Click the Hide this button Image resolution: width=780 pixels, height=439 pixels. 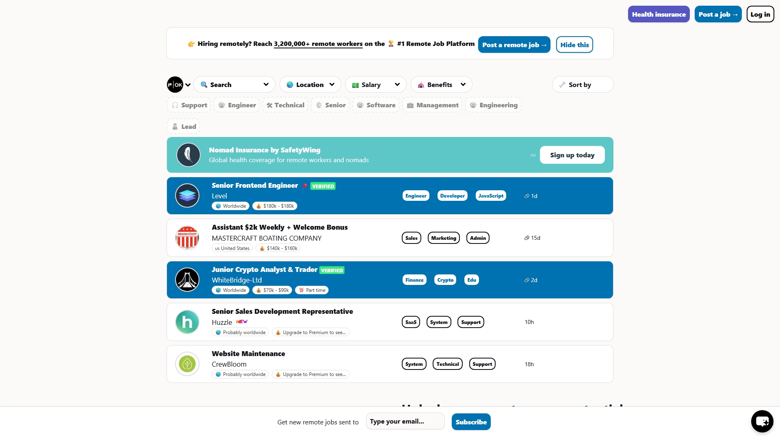(x=574, y=45)
